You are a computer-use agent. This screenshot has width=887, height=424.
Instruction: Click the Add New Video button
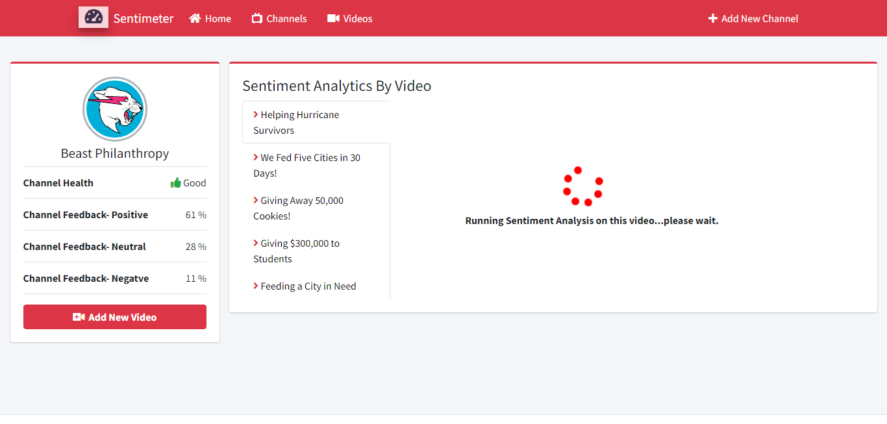click(x=115, y=317)
